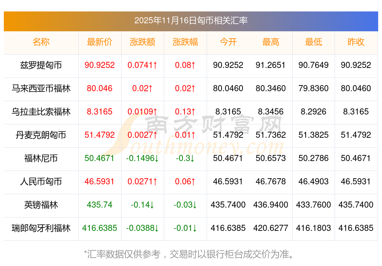Click the 最低 column header
This screenshot has height=266, width=382.
(x=314, y=42)
